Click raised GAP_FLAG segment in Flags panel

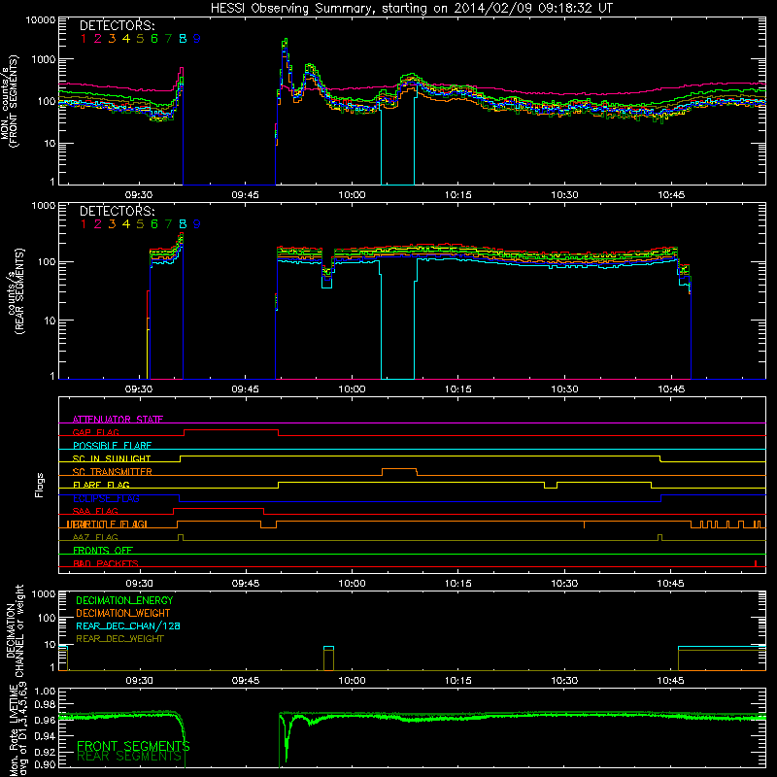231,430
